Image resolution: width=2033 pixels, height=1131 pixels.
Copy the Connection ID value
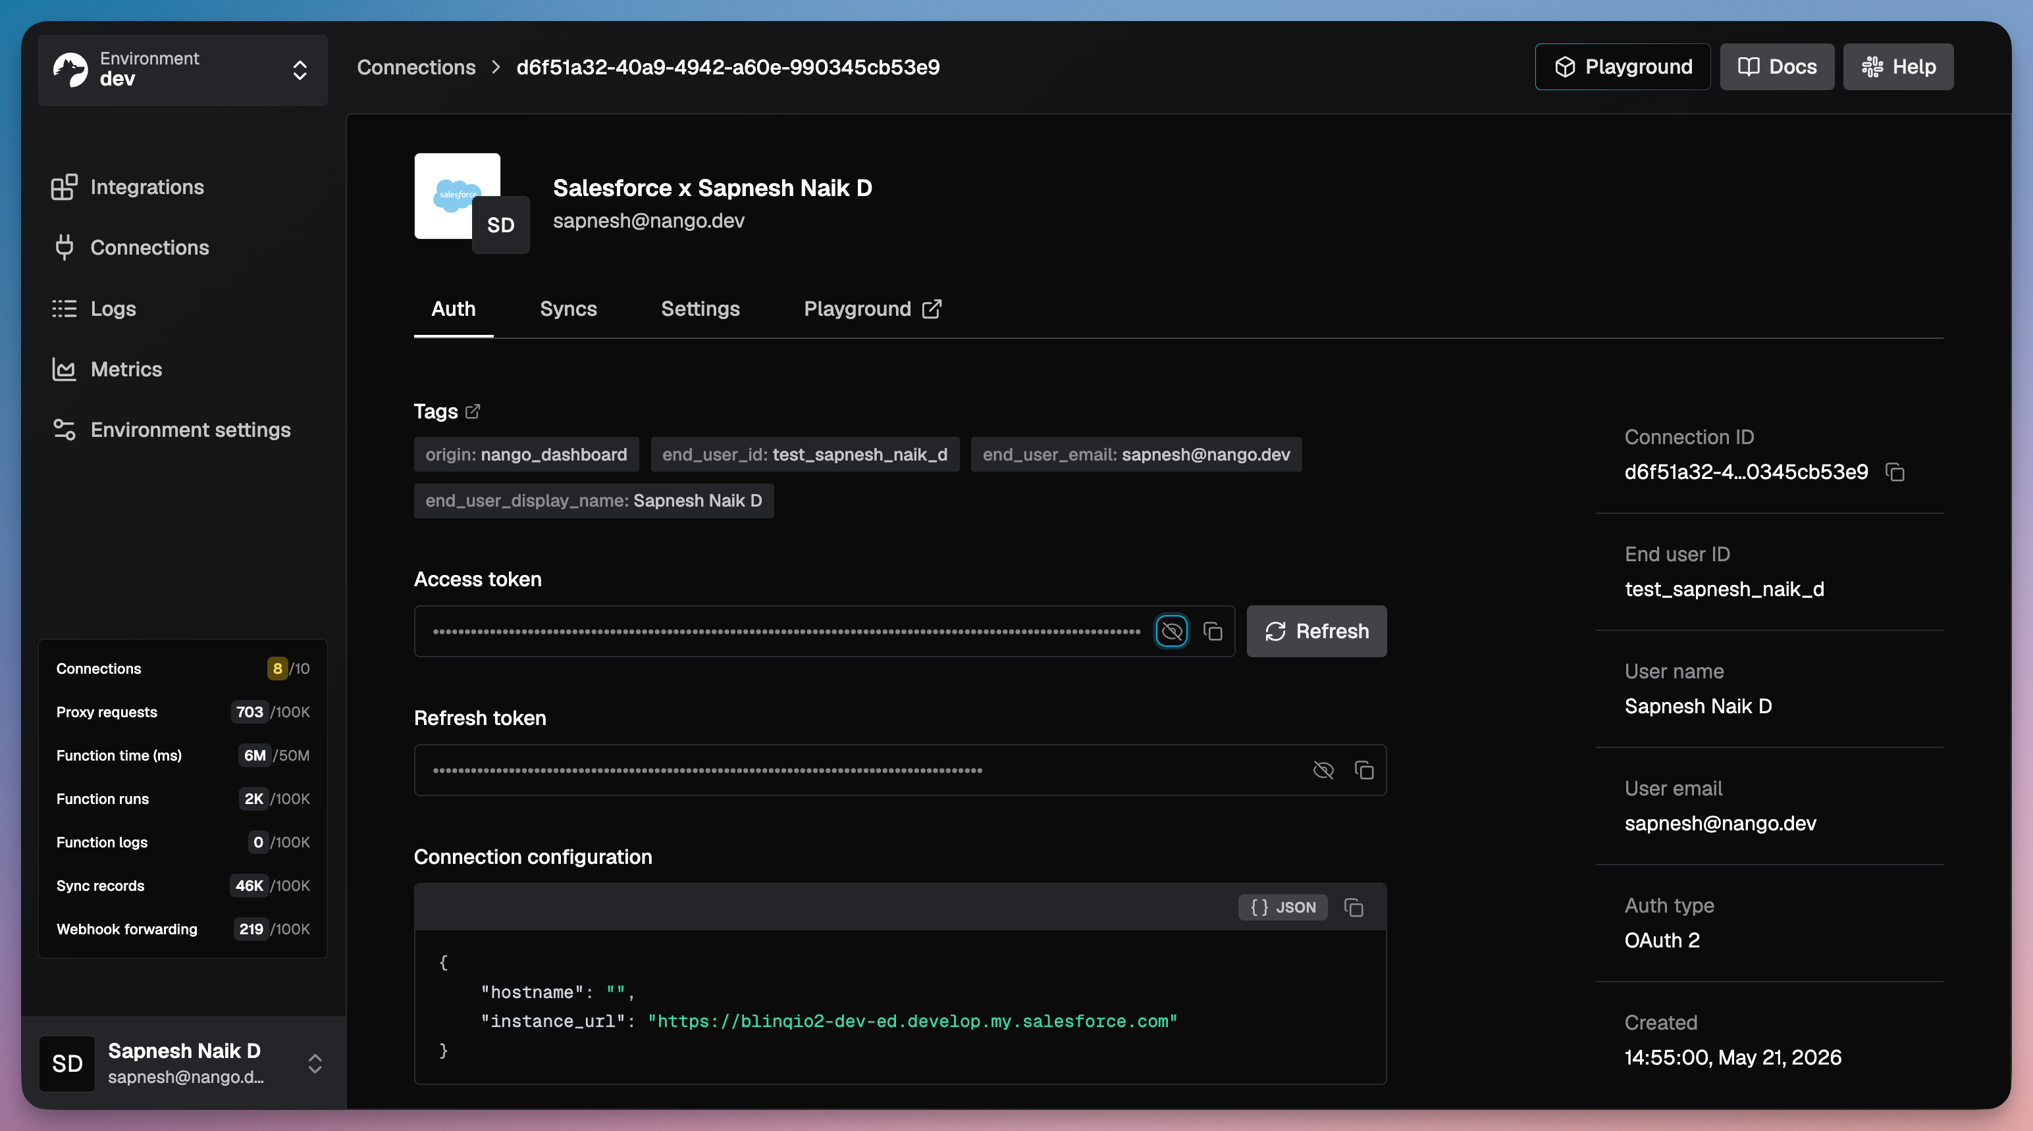pyautogui.click(x=1895, y=472)
